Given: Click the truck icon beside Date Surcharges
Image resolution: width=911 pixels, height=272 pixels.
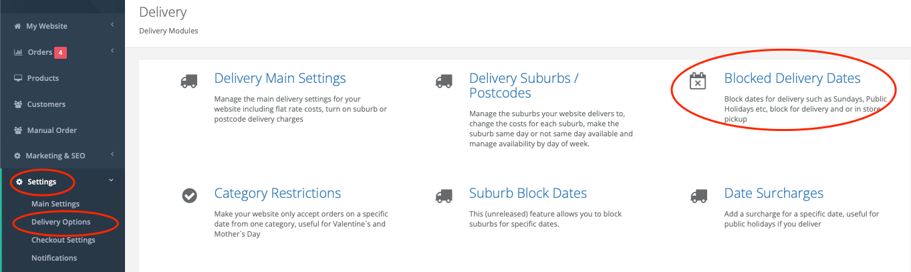Looking at the screenshot, I should (x=698, y=195).
